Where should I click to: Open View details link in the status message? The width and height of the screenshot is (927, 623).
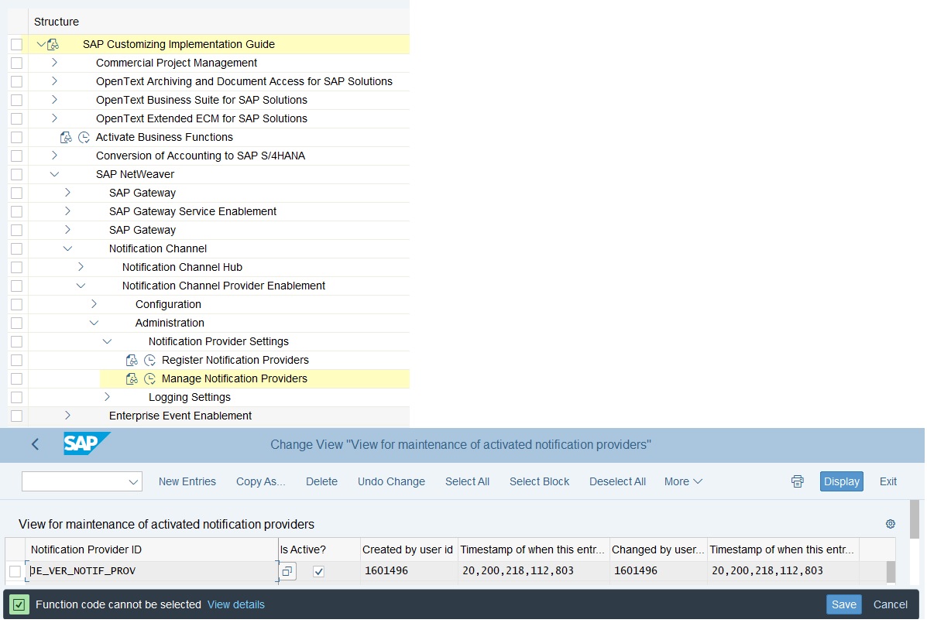236,604
